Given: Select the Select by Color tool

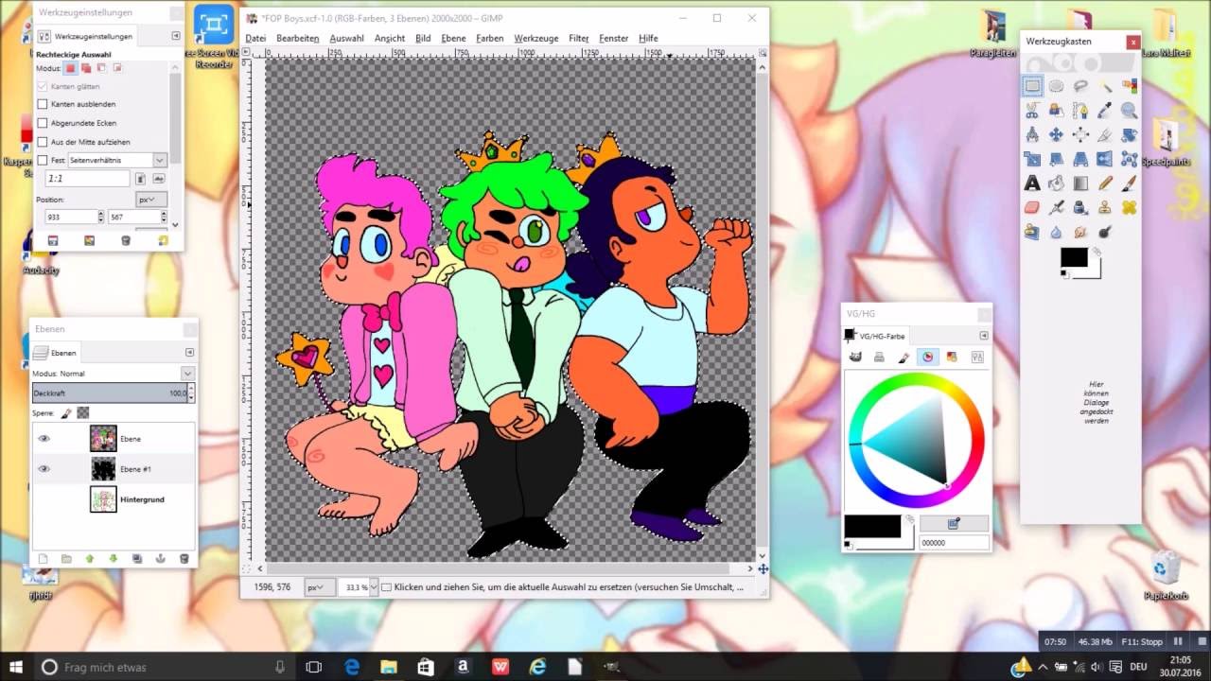Looking at the screenshot, I should (x=1129, y=86).
